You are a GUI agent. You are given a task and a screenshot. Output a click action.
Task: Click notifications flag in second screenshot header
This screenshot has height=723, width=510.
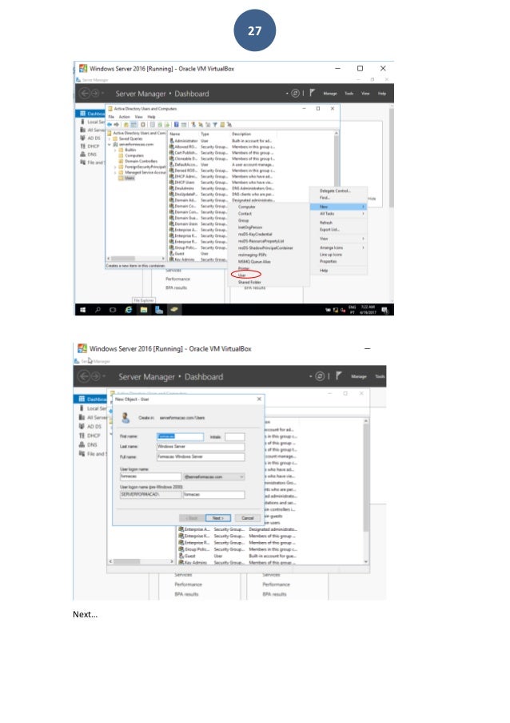click(339, 376)
